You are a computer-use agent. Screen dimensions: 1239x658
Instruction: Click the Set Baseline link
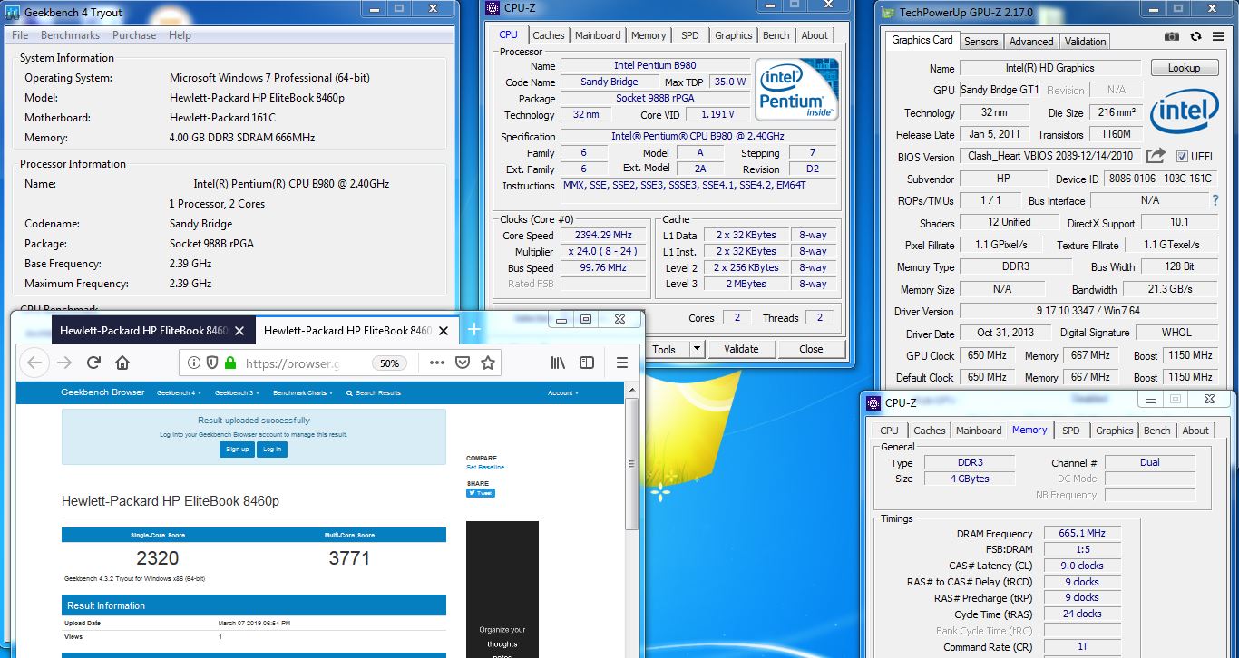point(485,468)
